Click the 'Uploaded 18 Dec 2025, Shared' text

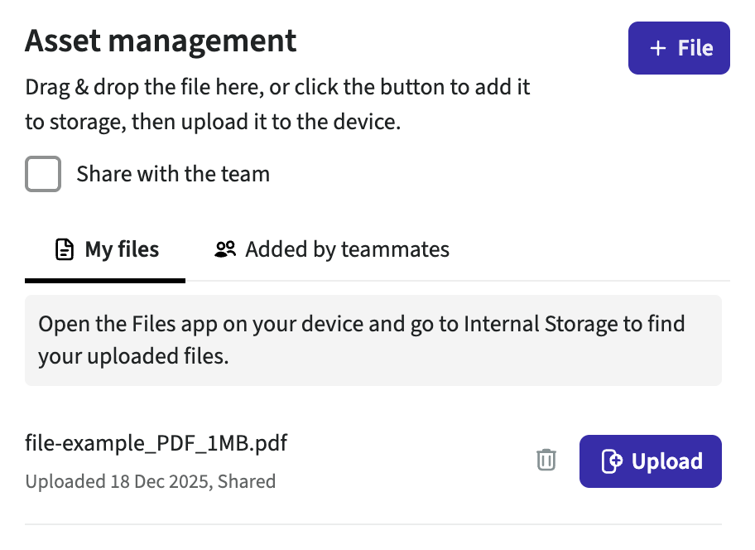[150, 481]
